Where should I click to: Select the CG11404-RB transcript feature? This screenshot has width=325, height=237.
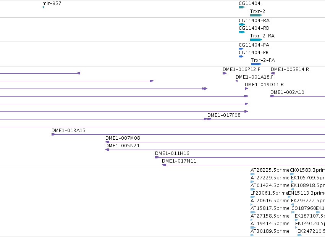click(242, 32)
